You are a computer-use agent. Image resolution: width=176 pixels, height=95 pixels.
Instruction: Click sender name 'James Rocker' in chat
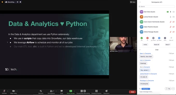(x=144, y=74)
